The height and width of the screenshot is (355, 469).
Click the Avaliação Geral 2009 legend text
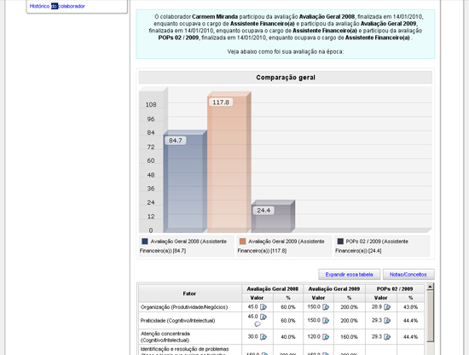tap(281, 246)
